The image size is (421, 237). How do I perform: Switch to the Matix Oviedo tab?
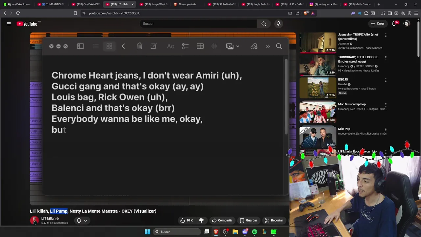tap(358, 4)
